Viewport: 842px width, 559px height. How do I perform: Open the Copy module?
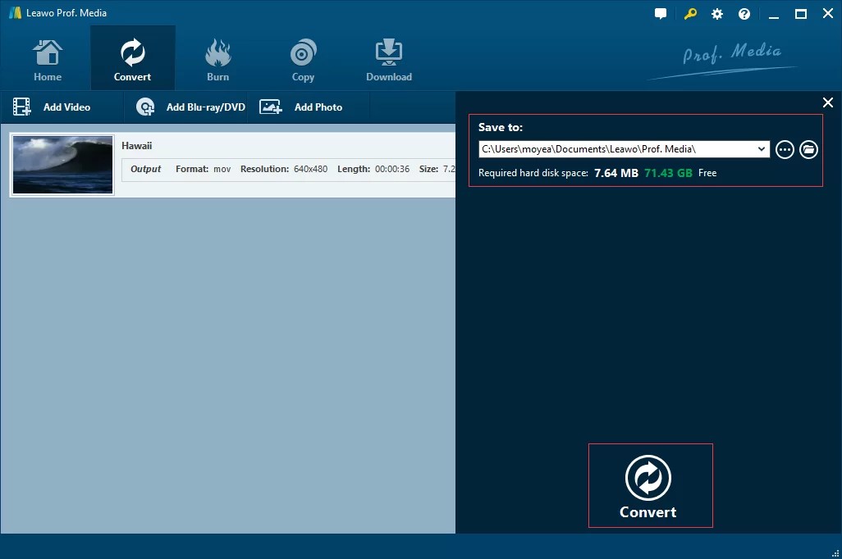click(x=303, y=57)
